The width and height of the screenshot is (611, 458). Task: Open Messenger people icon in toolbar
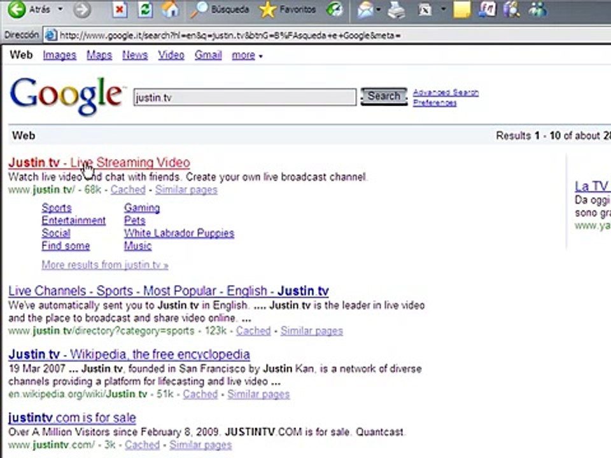coord(538,10)
